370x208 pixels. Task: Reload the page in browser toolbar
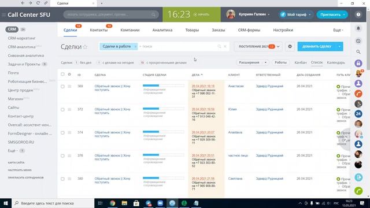(x=38, y=3)
